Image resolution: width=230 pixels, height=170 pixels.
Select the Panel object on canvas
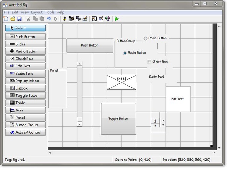click(x=57, y=89)
